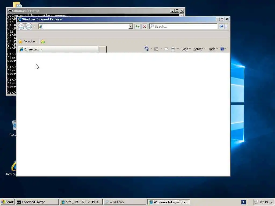Open the search provider dropdown arrow
The width and height of the screenshot is (275, 206).
click(226, 26)
